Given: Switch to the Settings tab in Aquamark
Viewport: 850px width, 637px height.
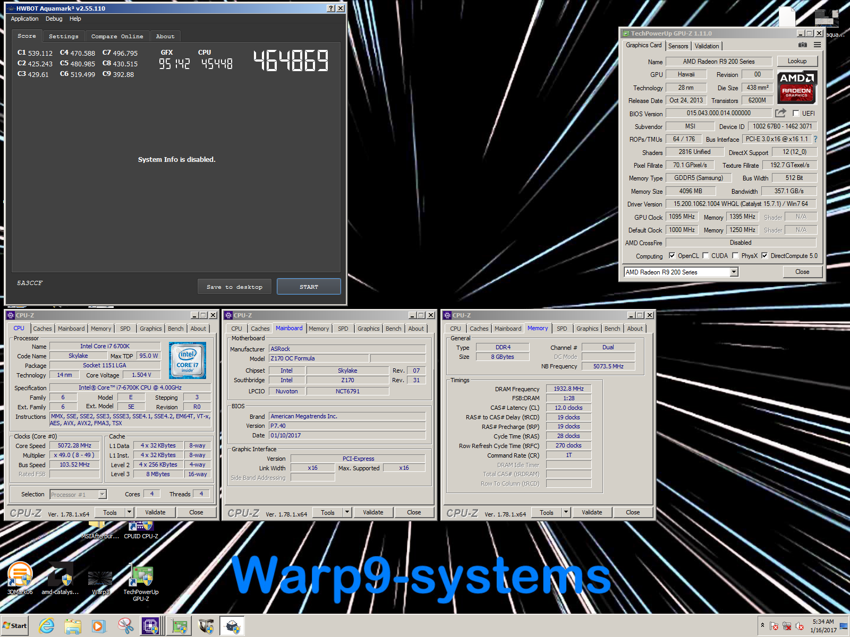Looking at the screenshot, I should point(63,36).
